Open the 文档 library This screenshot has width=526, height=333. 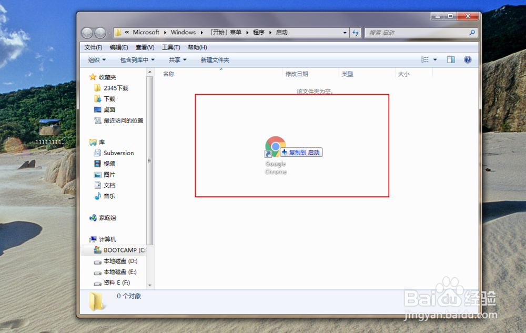(109, 185)
